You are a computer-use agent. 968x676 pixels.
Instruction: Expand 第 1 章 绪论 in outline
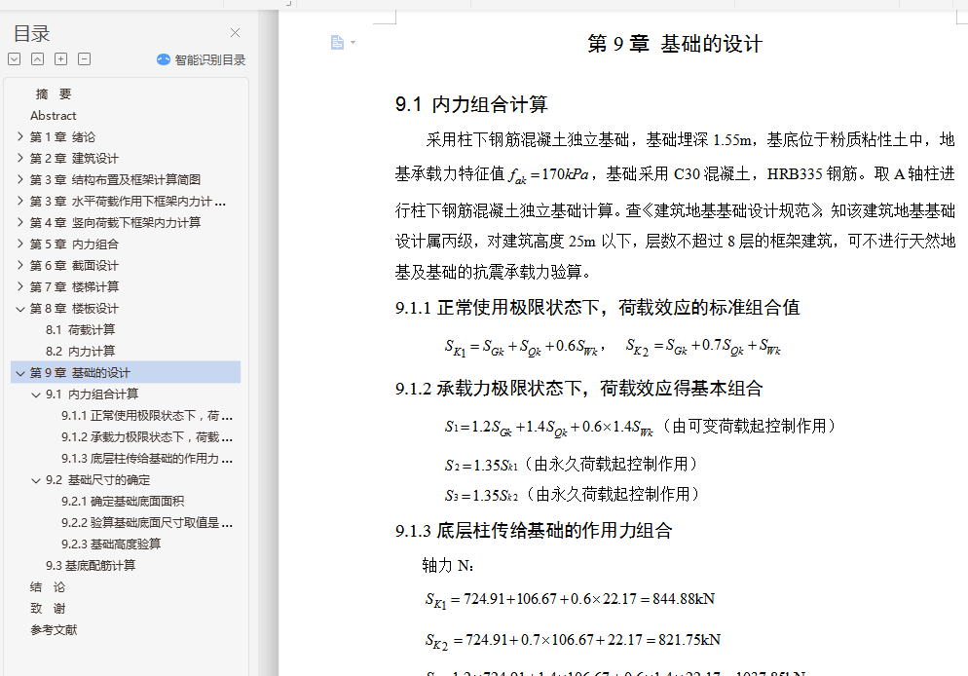pos(20,137)
